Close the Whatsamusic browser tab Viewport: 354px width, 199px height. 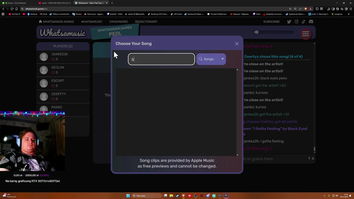pos(106,3)
